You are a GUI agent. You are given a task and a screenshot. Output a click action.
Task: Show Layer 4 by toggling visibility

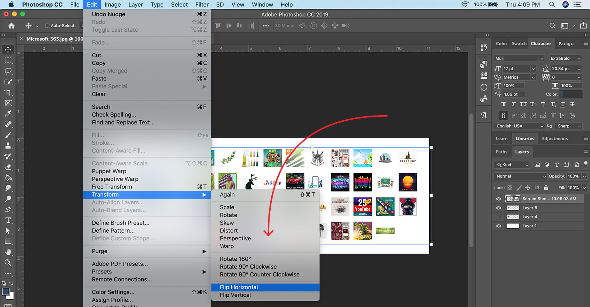499,217
